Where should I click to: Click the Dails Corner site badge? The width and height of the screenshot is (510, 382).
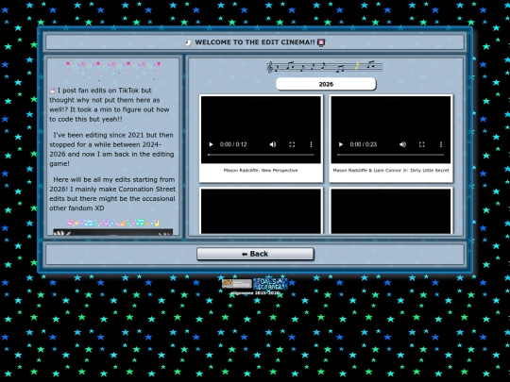pos(270,284)
